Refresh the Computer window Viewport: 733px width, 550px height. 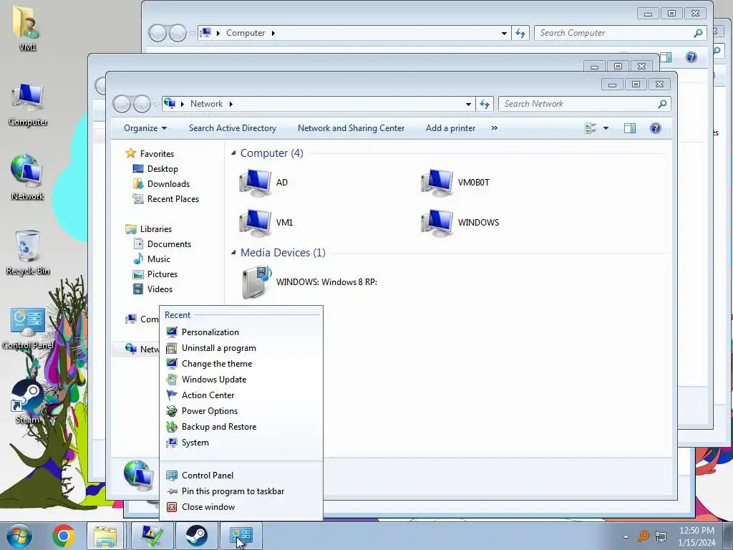click(520, 33)
